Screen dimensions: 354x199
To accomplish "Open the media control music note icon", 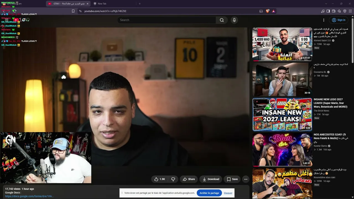I will 323,11.
